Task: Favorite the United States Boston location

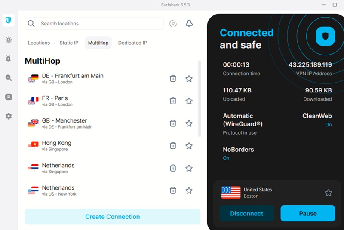Action: click(329, 193)
